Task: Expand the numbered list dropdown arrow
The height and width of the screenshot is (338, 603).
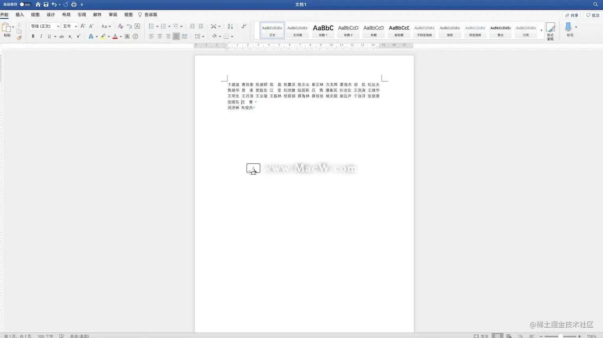Action: pos(169,26)
